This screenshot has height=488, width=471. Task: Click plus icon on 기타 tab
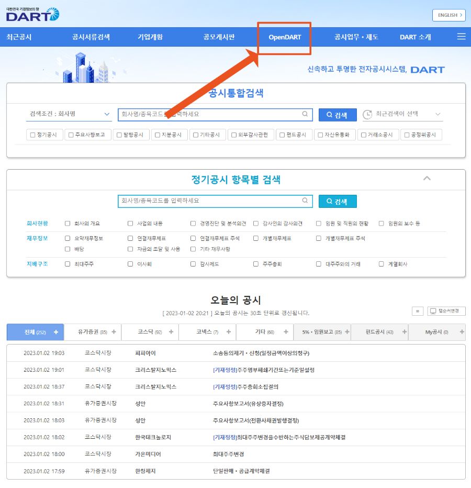(286, 332)
